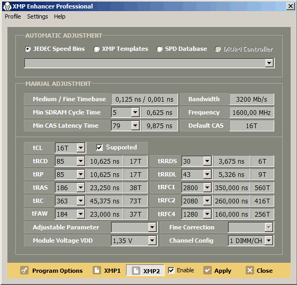This screenshot has height=285, width=297.
Task: Click the XMP2 document icon
Action: click(x=136, y=271)
